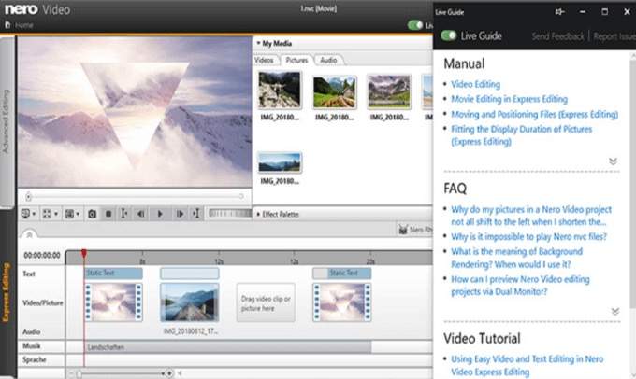Image resolution: width=636 pixels, height=379 pixels.
Task: Open FAQ on Background Rendering meaning
Action: tap(516, 258)
